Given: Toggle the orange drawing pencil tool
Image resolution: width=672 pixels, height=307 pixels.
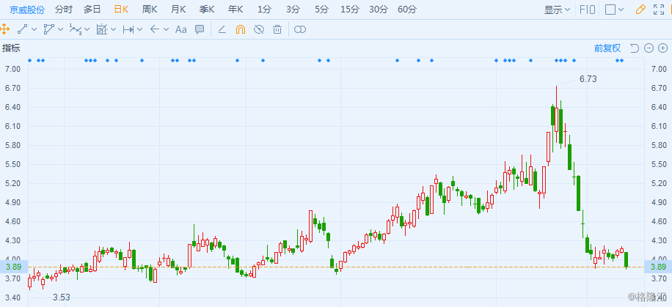Looking at the screenshot, I should click(x=640, y=10).
